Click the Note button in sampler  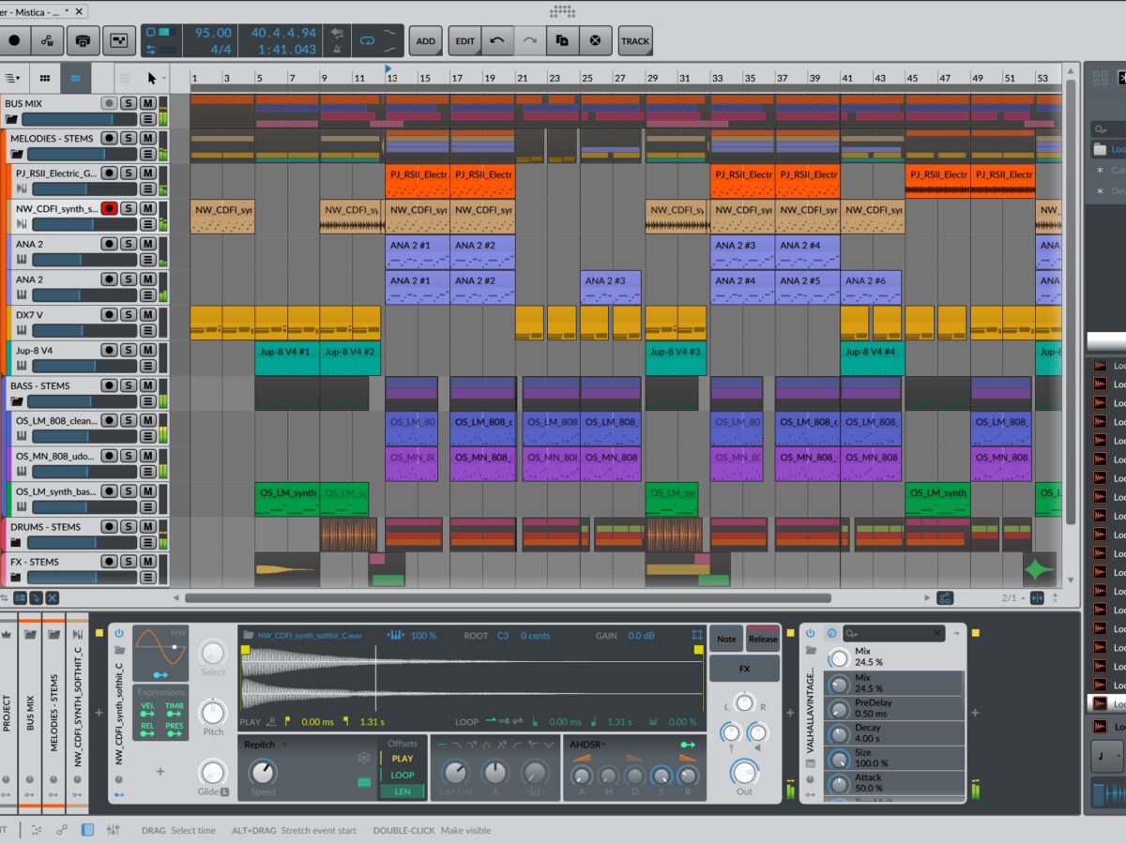pos(726,639)
